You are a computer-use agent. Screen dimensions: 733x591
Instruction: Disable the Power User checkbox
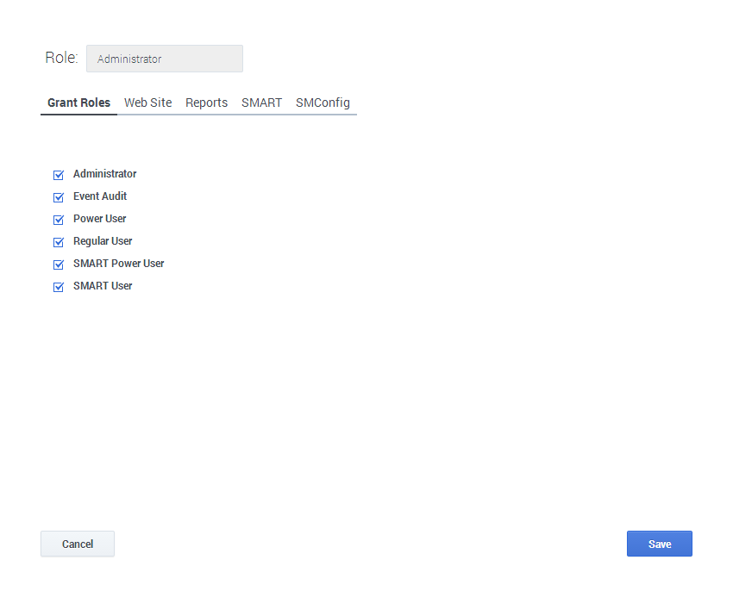[x=59, y=220]
